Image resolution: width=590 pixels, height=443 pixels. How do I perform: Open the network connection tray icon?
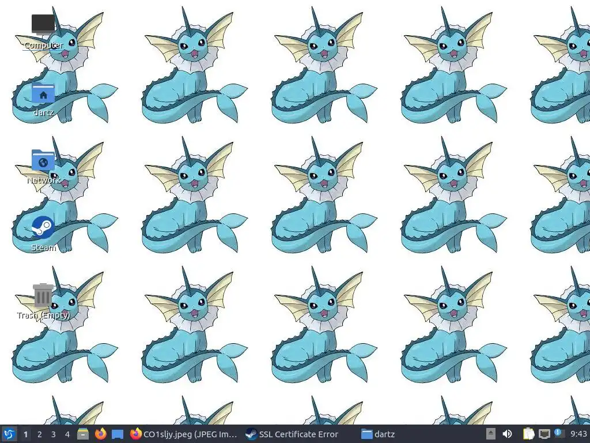click(x=544, y=434)
